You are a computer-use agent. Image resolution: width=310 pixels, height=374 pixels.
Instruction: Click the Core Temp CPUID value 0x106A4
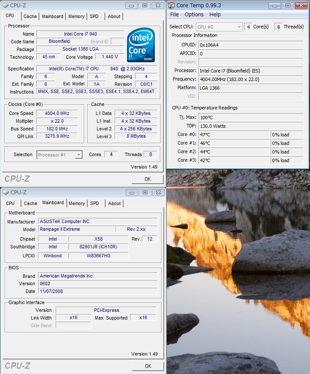tap(251, 45)
